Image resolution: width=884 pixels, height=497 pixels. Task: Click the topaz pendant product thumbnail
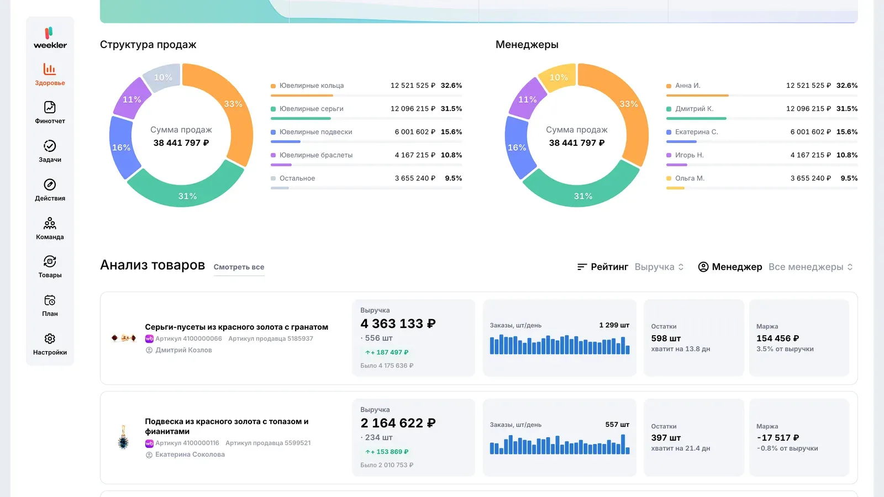point(123,437)
